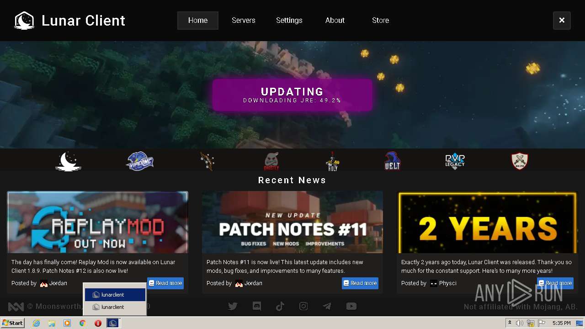Select the Holy server icon
Screen dimensions: 585x329
pyautogui.click(x=333, y=161)
